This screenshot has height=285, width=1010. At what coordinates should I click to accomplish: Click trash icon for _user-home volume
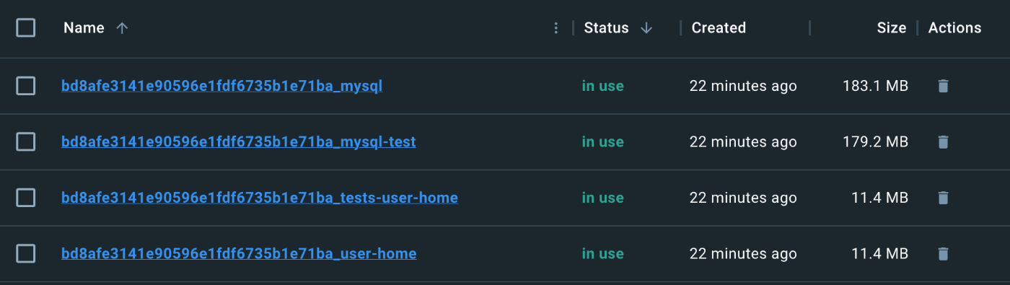[943, 254]
